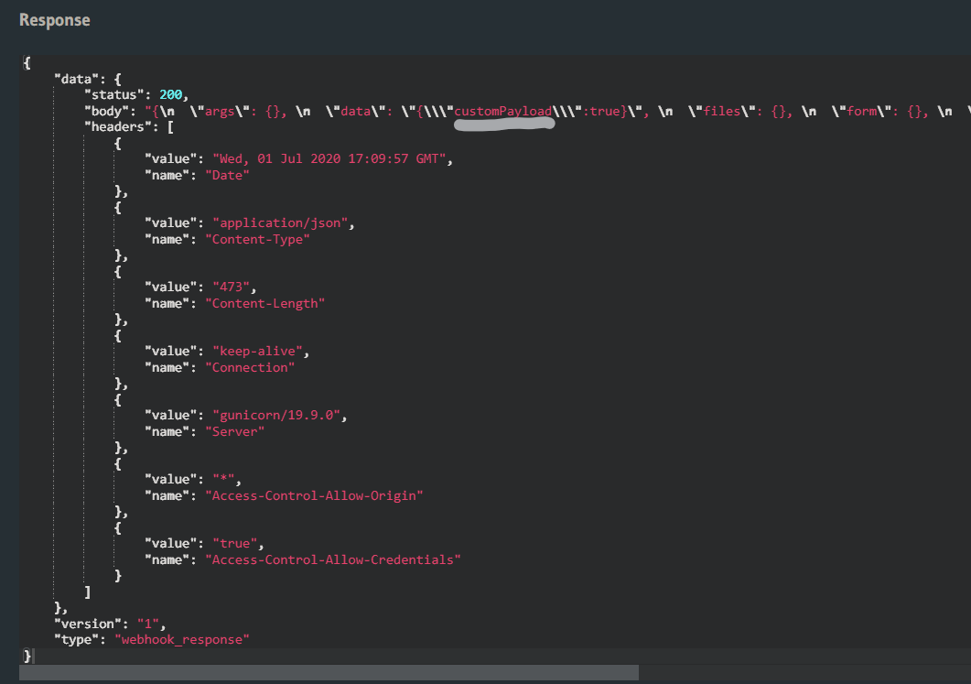Click the "gunicorn/19.9.0" value

(276, 415)
